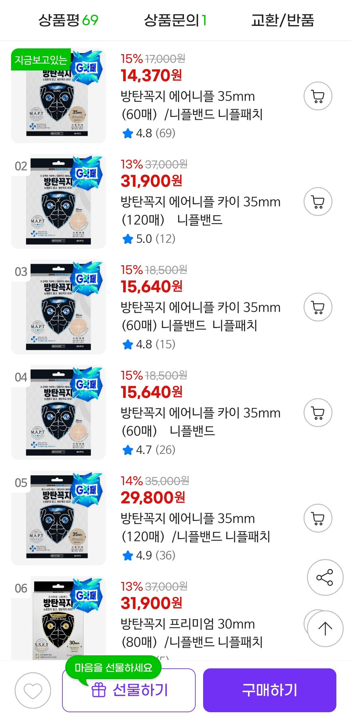The image size is (351, 720).
Task: Open 방탄꼭지 에어니플 35mm (120매) title
Action: pos(195,527)
